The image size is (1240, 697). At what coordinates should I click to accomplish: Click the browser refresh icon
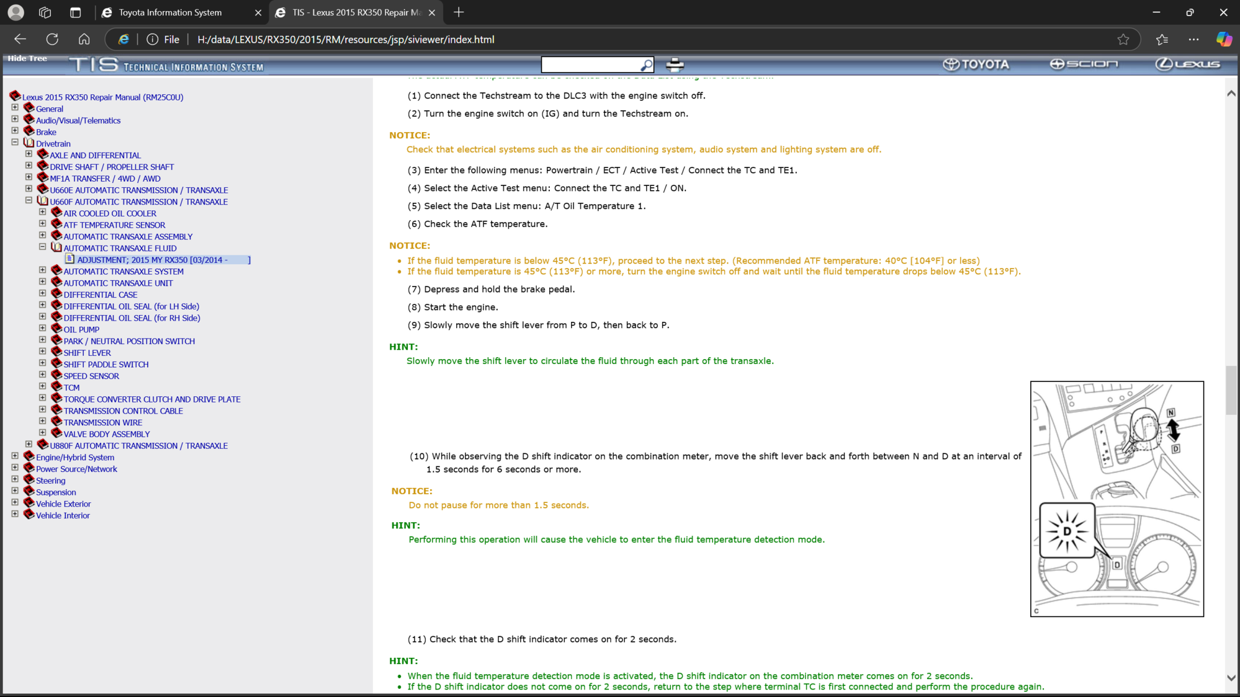pyautogui.click(x=52, y=39)
